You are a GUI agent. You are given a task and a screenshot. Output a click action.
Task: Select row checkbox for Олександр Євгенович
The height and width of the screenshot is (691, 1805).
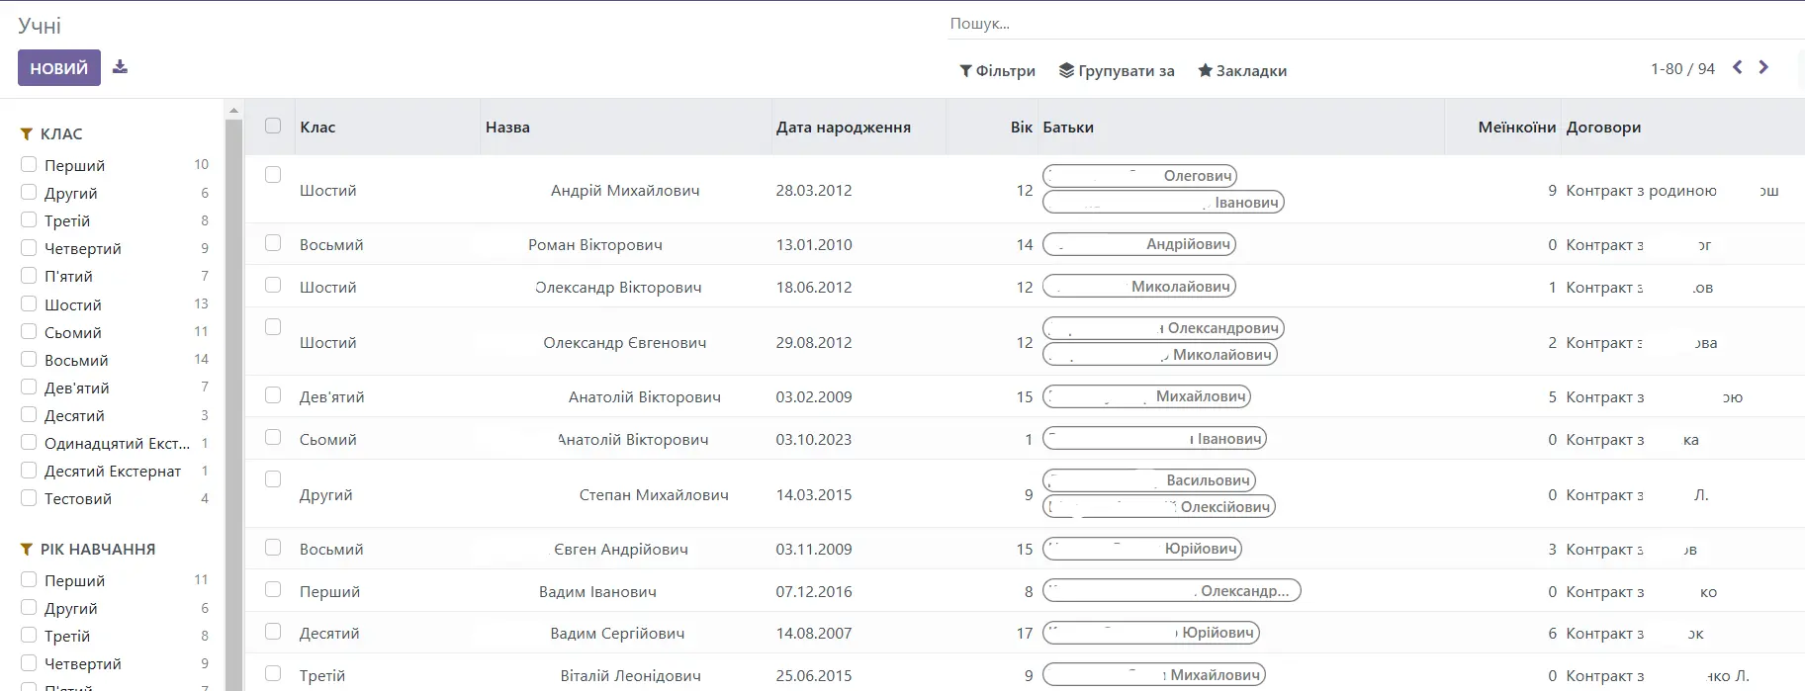[x=273, y=326]
